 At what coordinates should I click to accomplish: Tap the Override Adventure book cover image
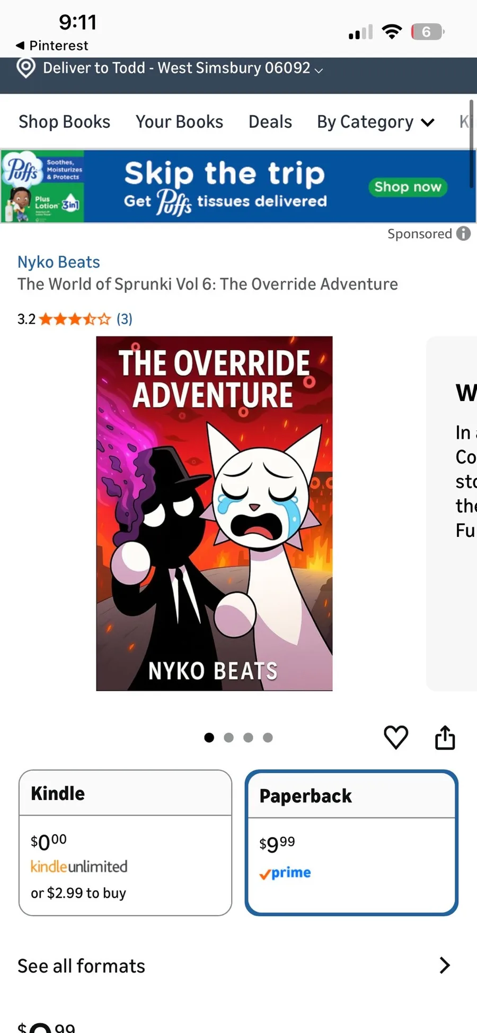pos(214,513)
